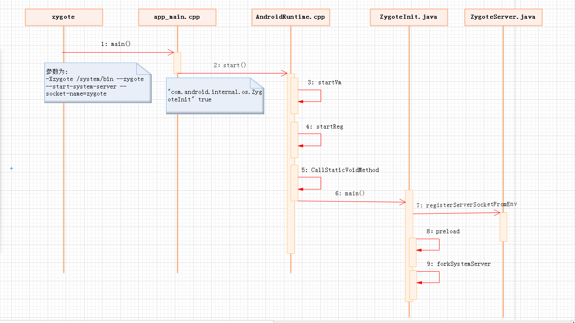The width and height of the screenshot is (575, 323).
Task: Select the app_main.cpp lifeline header
Action: pyautogui.click(x=177, y=18)
